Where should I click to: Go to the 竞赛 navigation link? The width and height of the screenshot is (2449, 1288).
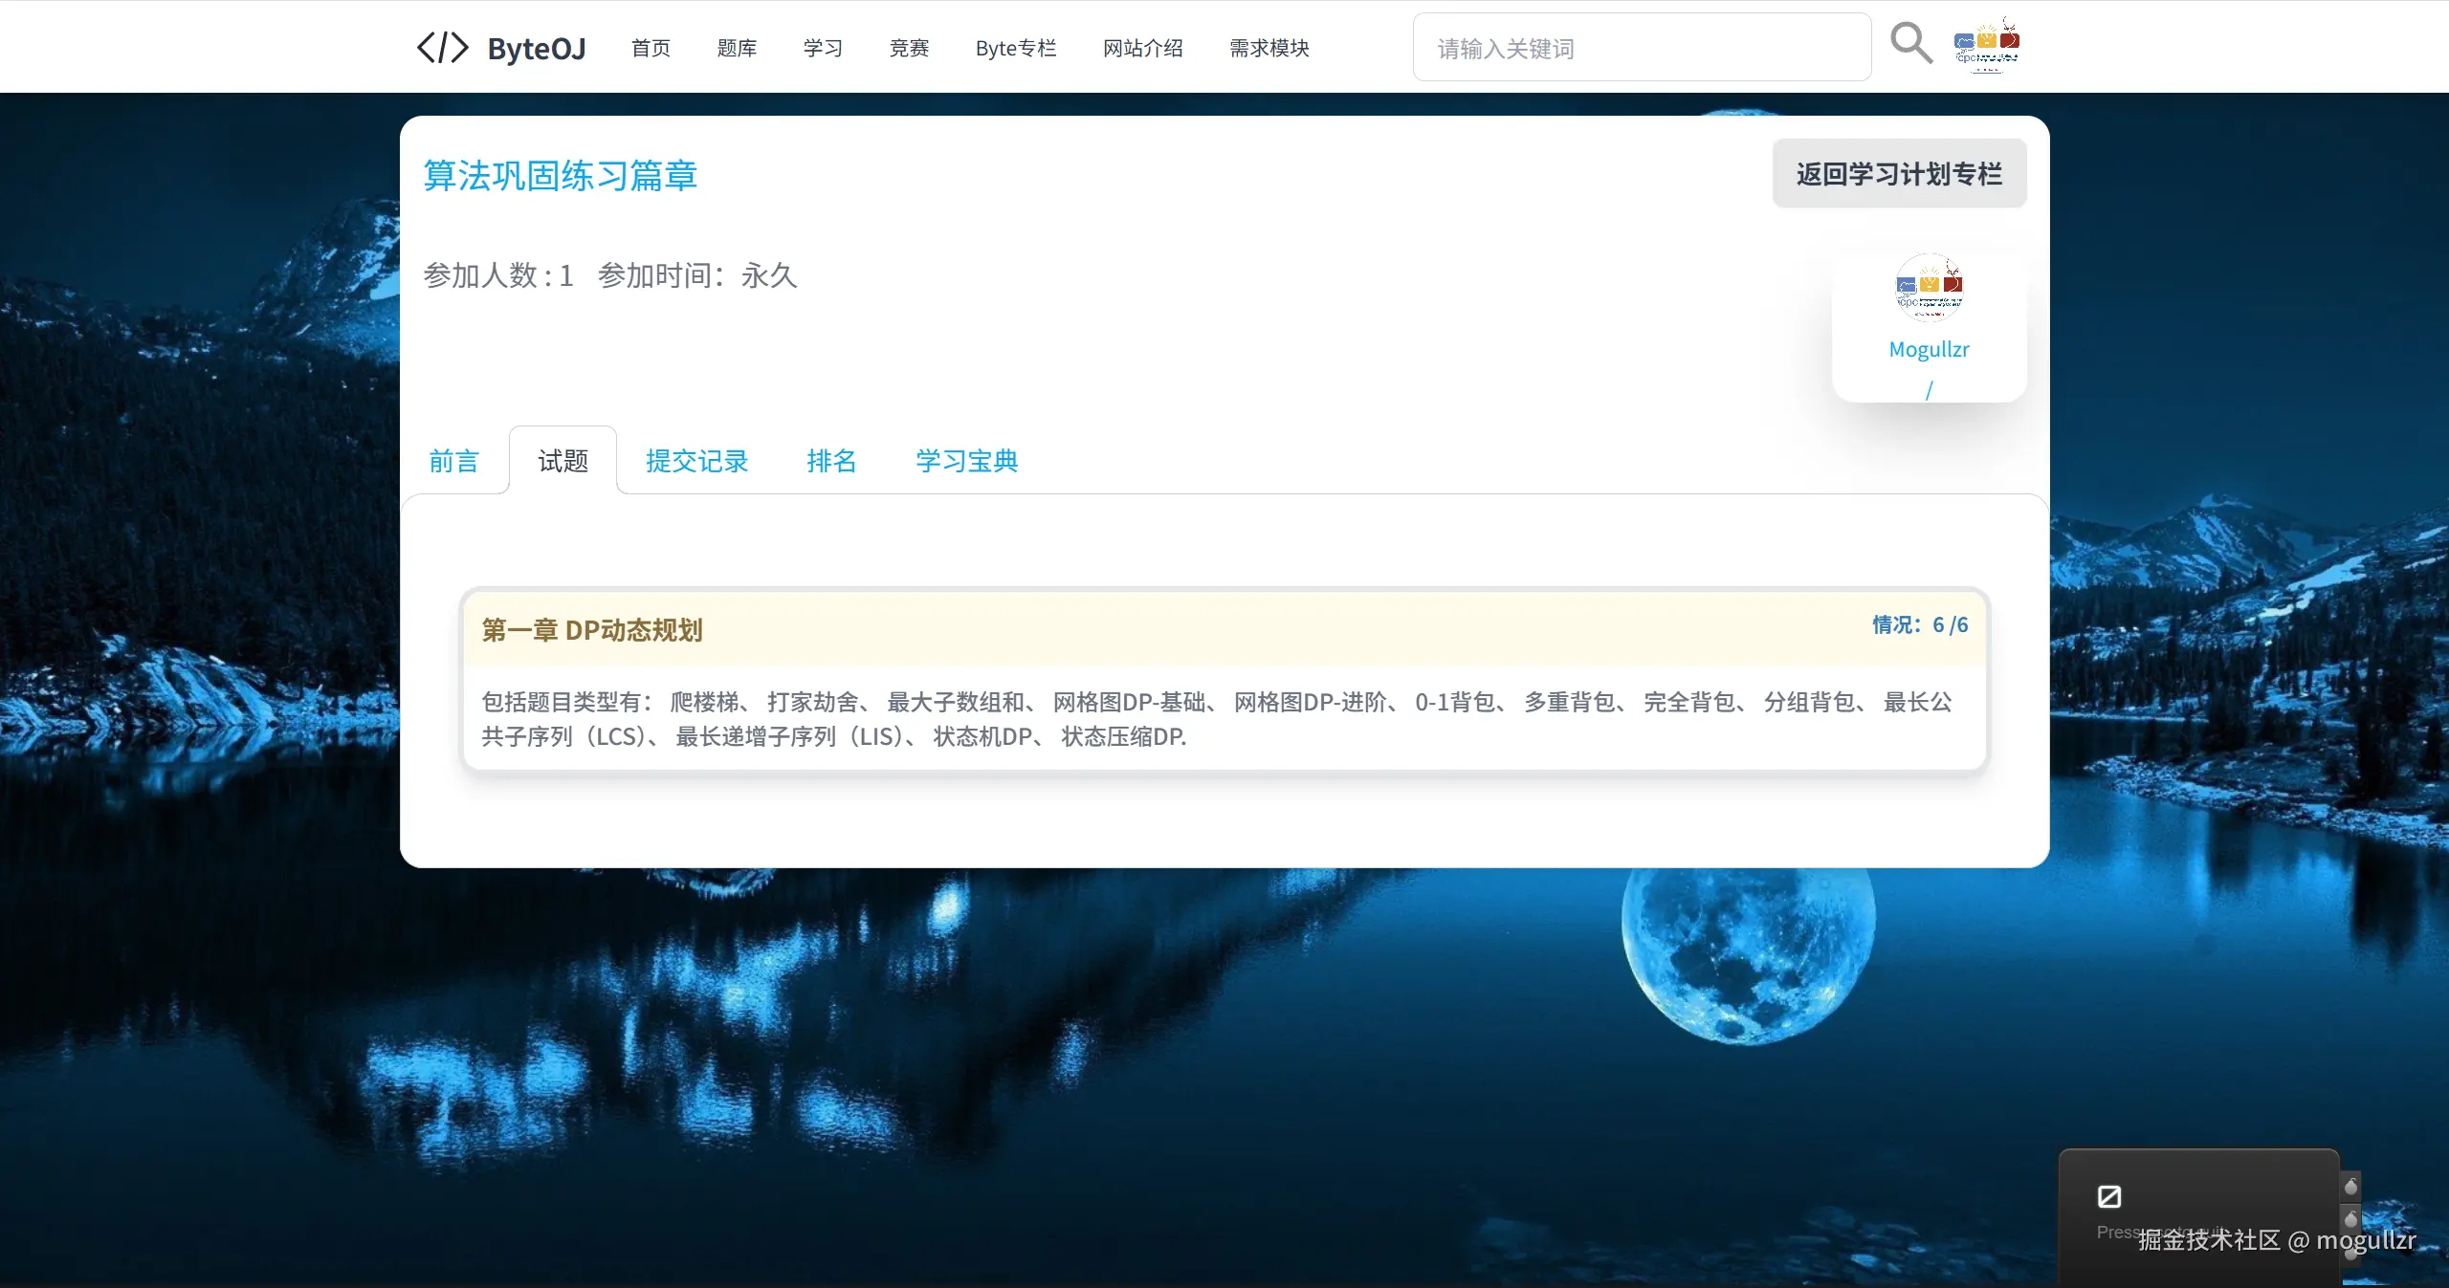pos(909,48)
